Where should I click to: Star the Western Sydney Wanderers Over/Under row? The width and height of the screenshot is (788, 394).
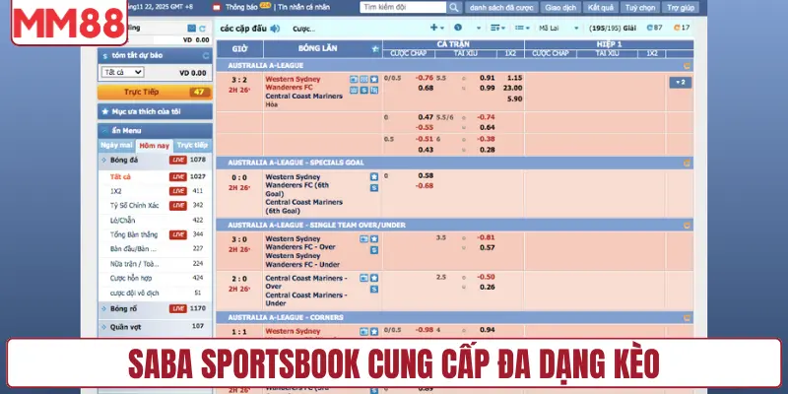coord(374,239)
